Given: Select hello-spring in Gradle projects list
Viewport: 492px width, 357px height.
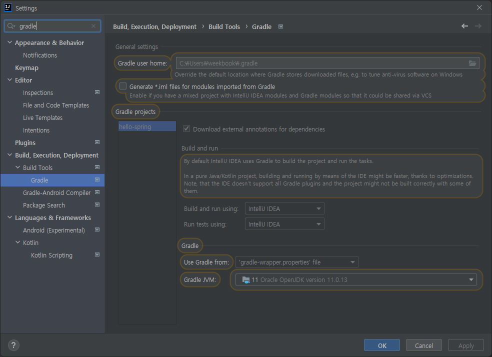Looking at the screenshot, I should tap(147, 126).
